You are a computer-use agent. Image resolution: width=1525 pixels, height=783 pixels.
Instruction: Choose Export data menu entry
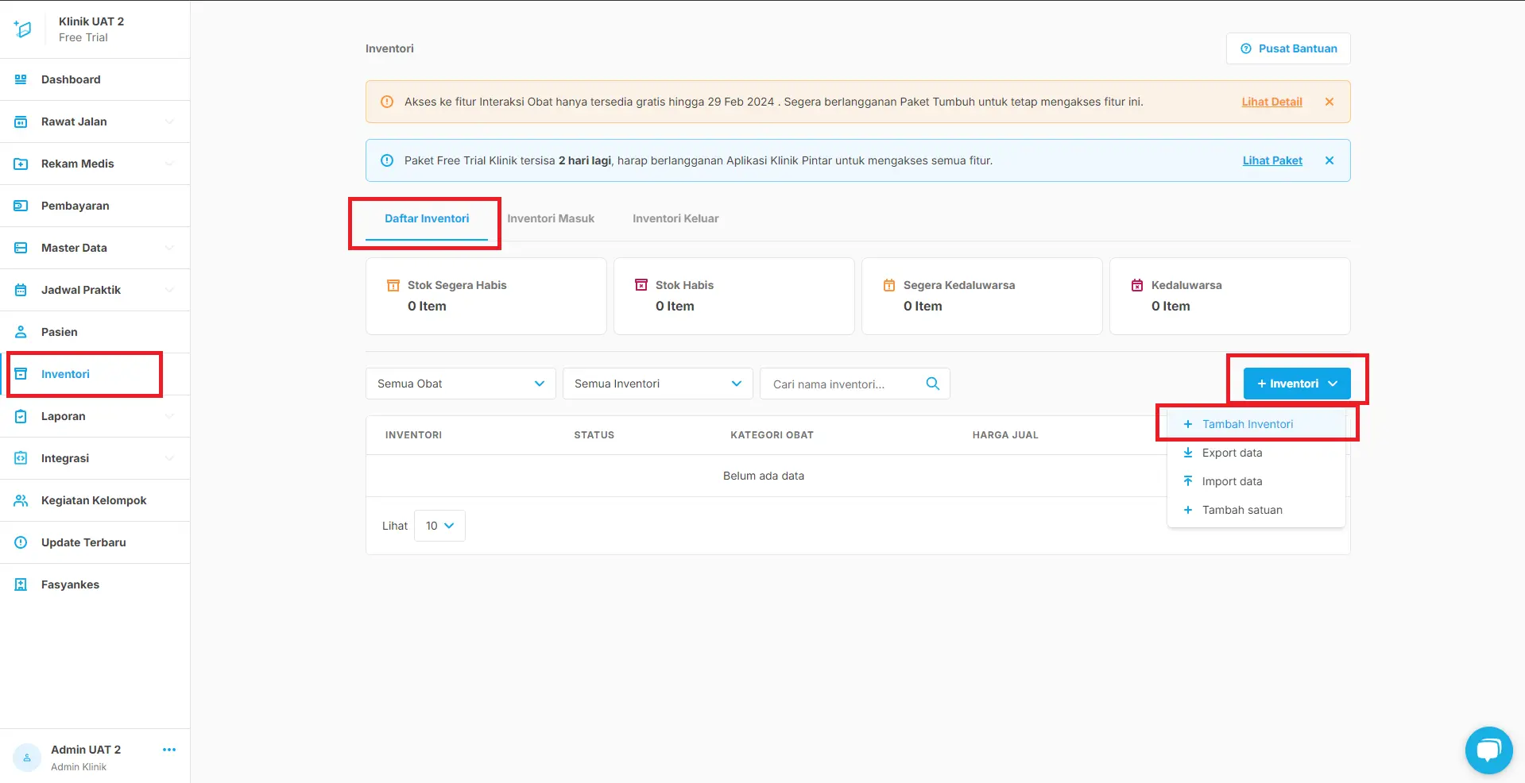click(x=1256, y=453)
